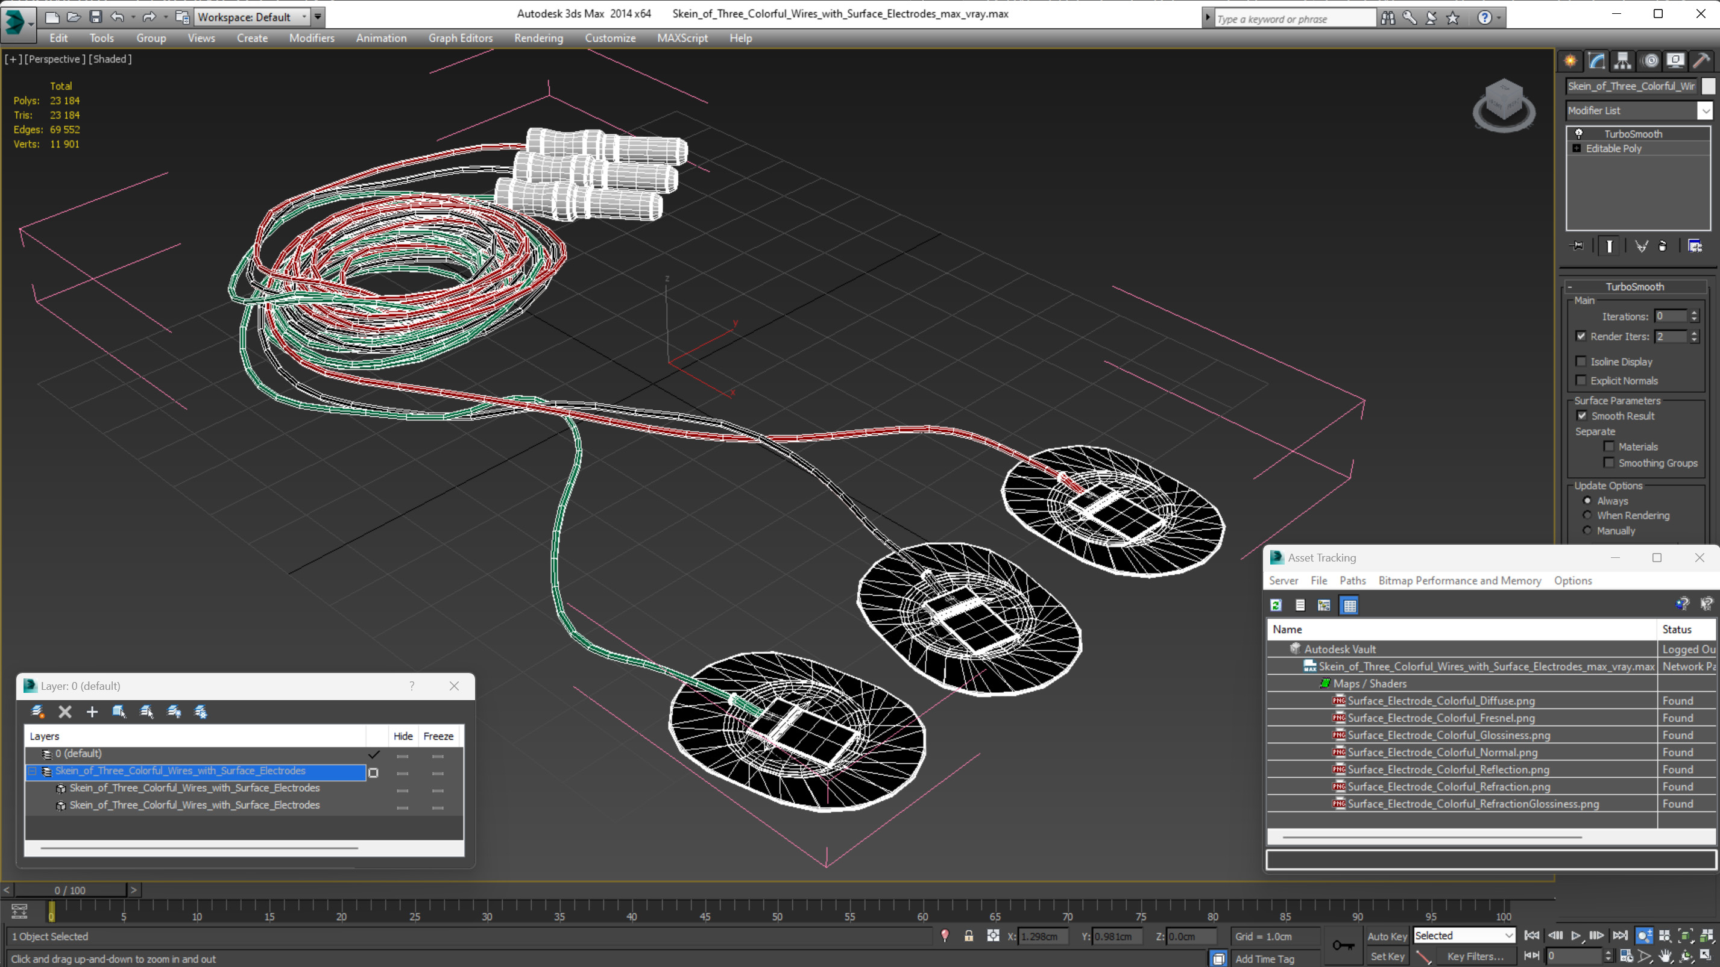Open the Display panel icon
This screenshot has width=1720, height=967.
[1675, 61]
